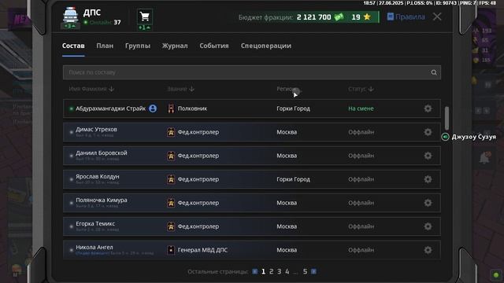Open the Спецоперации tab
Screen dimensions: 504x283
pos(266,46)
